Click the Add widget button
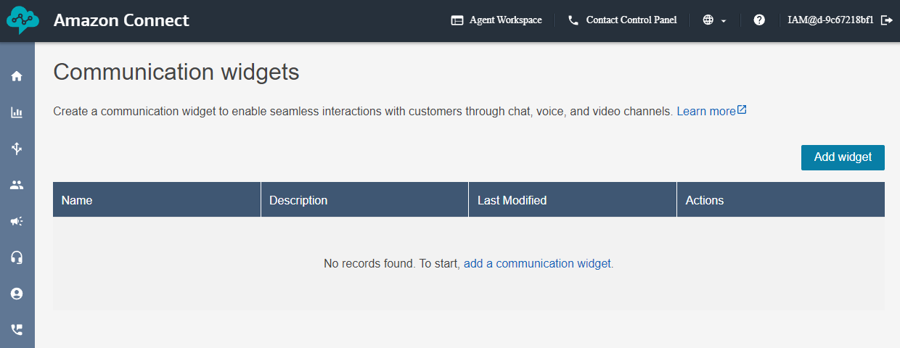The image size is (900, 348). 843,157
